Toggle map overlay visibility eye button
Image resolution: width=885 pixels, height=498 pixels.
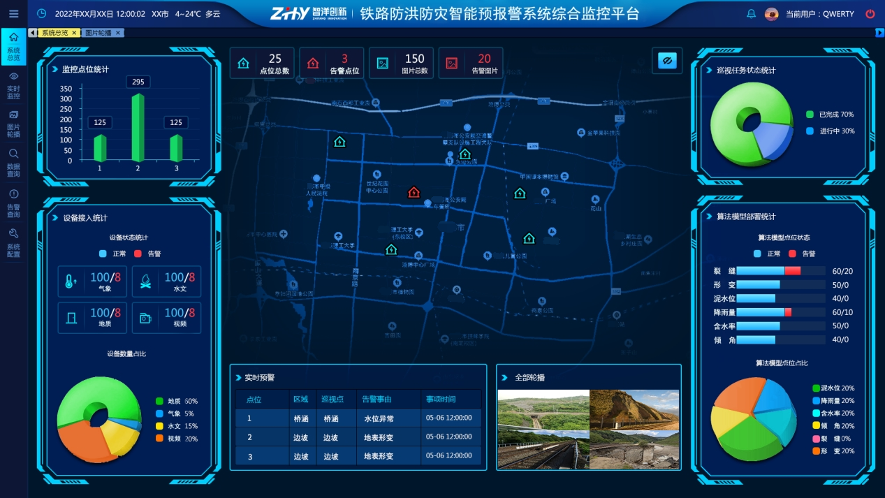click(667, 61)
